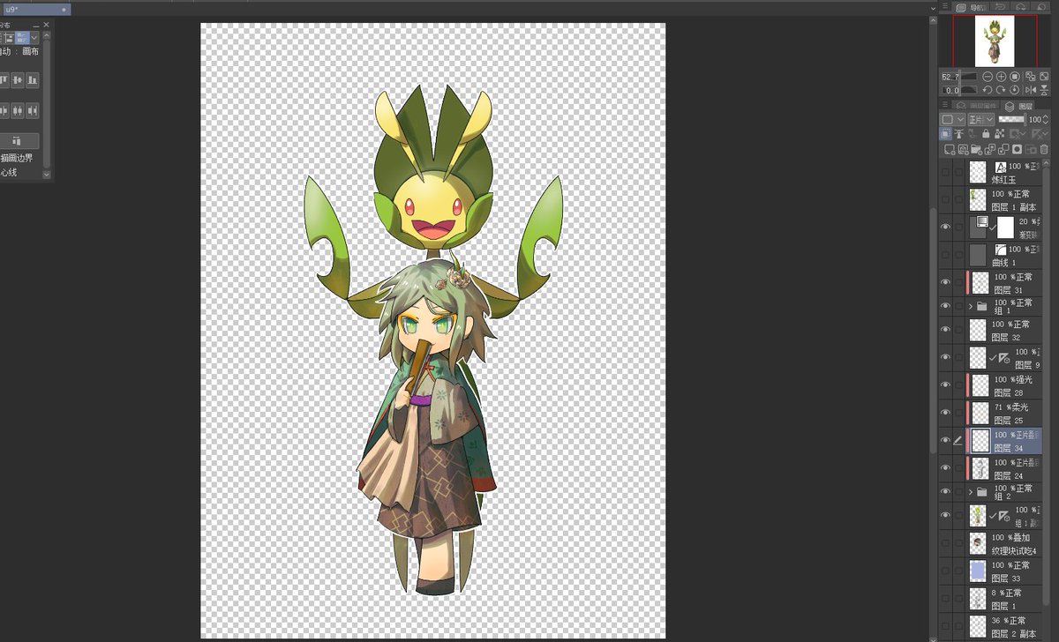This screenshot has width=1059, height=642.
Task: Click the 中心线 option in left panel
Action: click(x=9, y=173)
